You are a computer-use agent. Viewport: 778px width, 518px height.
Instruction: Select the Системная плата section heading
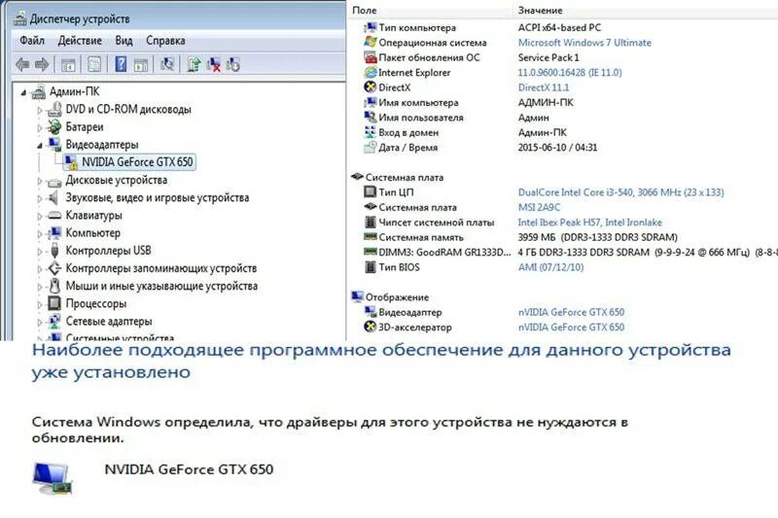[x=405, y=177]
